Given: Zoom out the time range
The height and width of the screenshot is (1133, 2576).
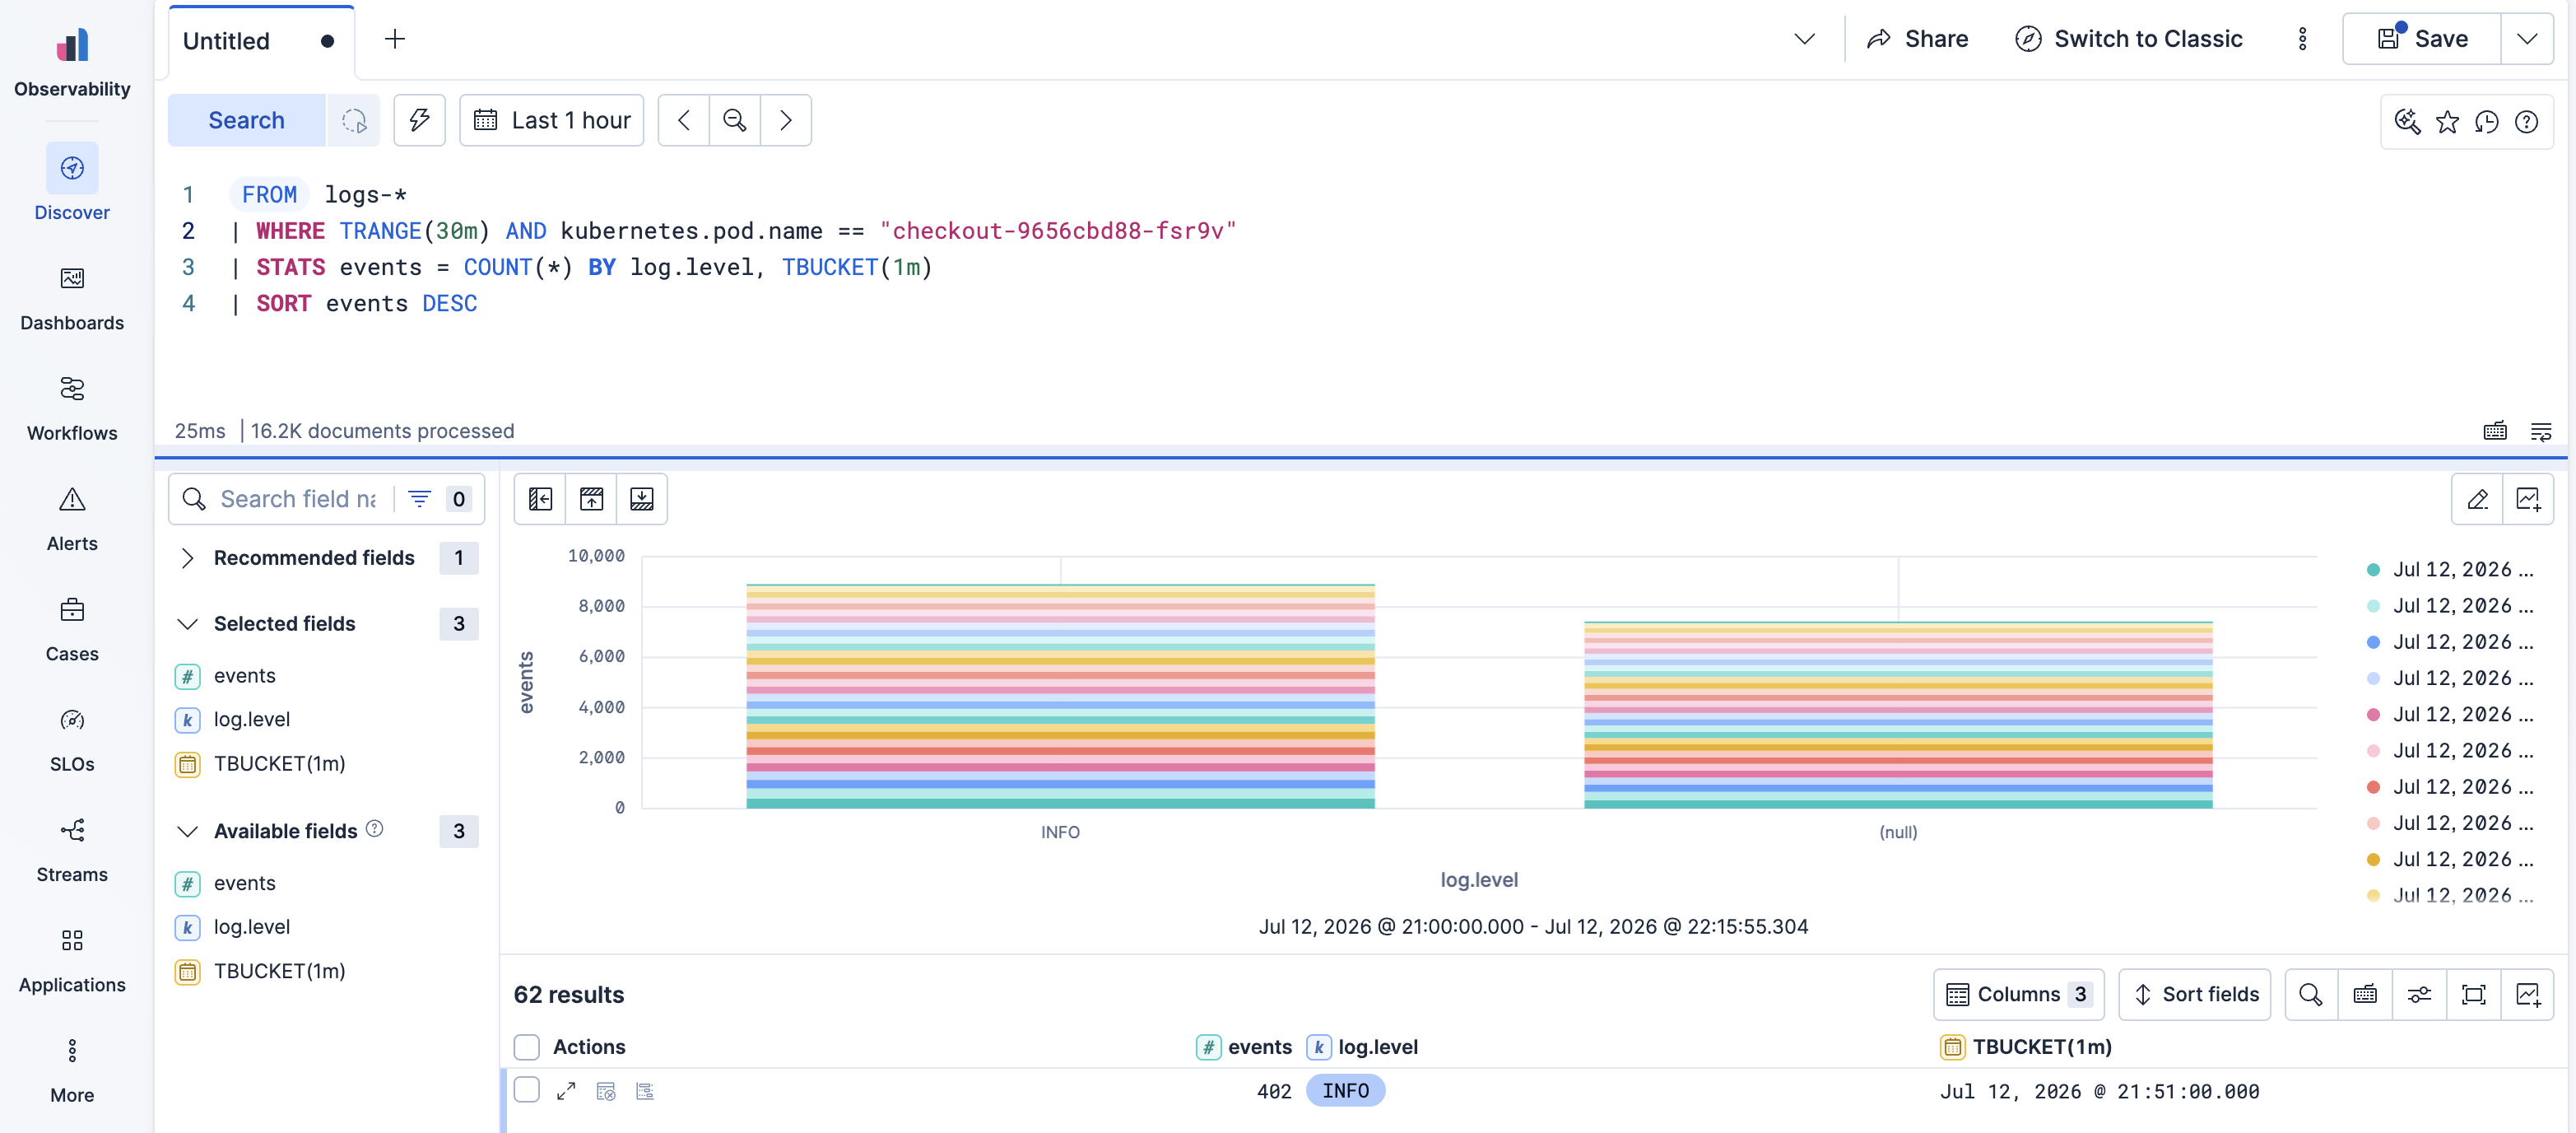Looking at the screenshot, I should click(735, 120).
